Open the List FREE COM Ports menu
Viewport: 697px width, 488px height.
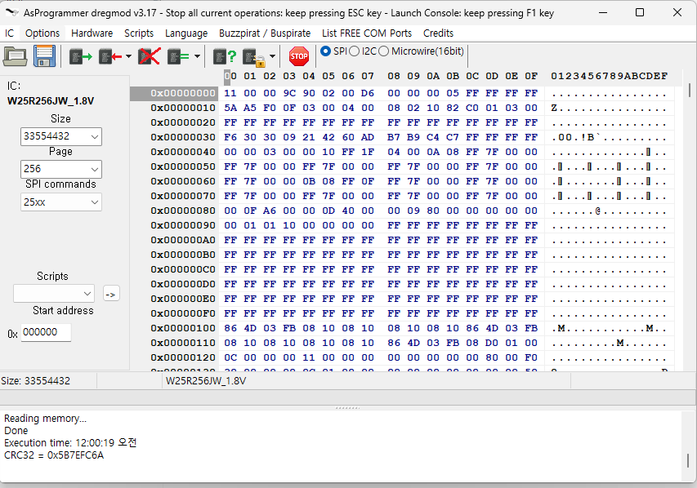367,33
